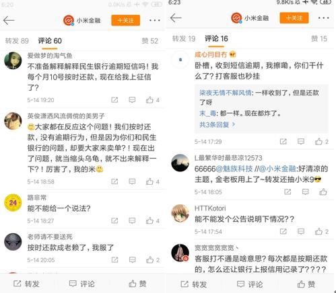Select the 评论 16 tab
Image resolution: width=336 pixels, height=293 pixels.
click(x=216, y=38)
